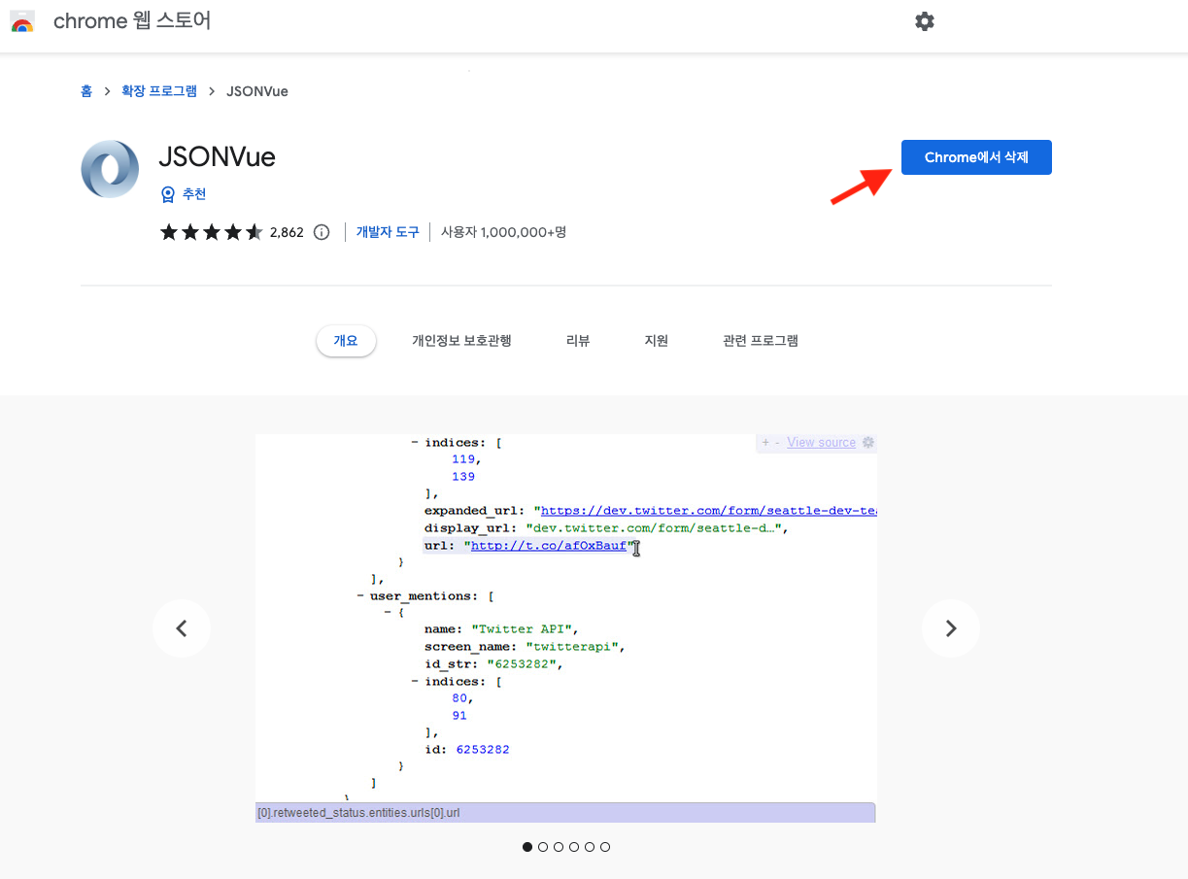Open settings with the gear icon
The height and width of the screenshot is (879, 1188).
pos(925,21)
